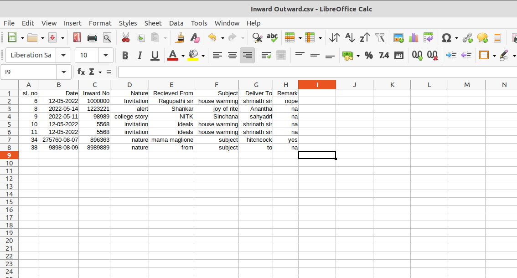Toggle Bold formatting

click(125, 56)
